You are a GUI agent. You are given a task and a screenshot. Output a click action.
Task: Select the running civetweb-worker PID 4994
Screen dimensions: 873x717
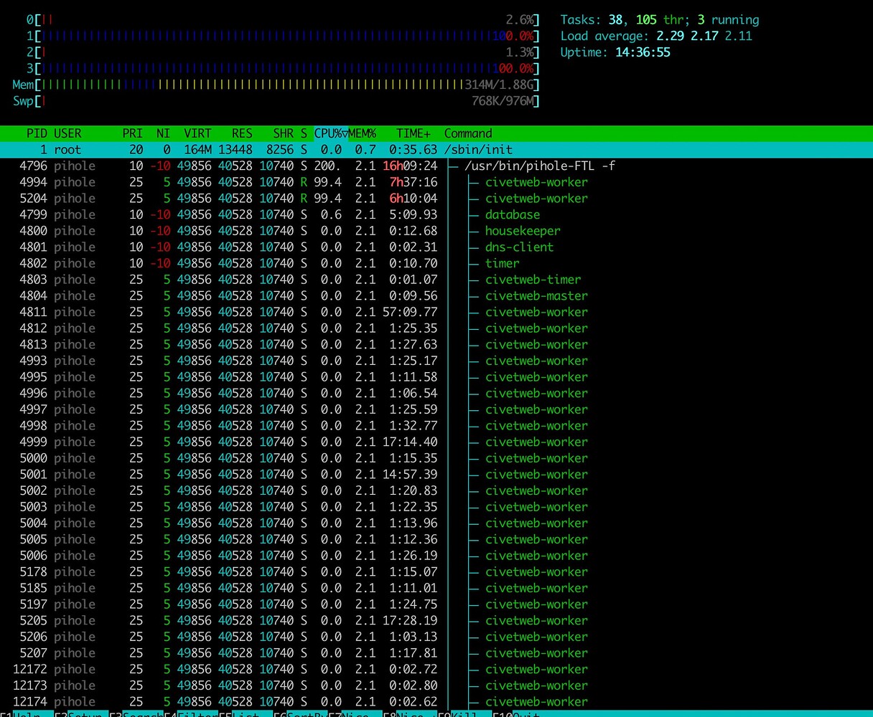(x=287, y=182)
